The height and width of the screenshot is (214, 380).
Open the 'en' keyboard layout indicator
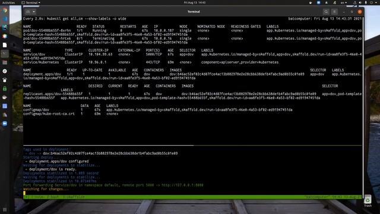tap(343, 2)
